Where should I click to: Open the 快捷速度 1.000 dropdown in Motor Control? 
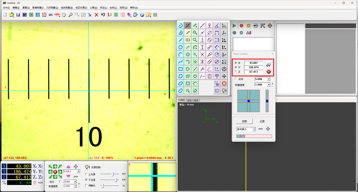269,85
